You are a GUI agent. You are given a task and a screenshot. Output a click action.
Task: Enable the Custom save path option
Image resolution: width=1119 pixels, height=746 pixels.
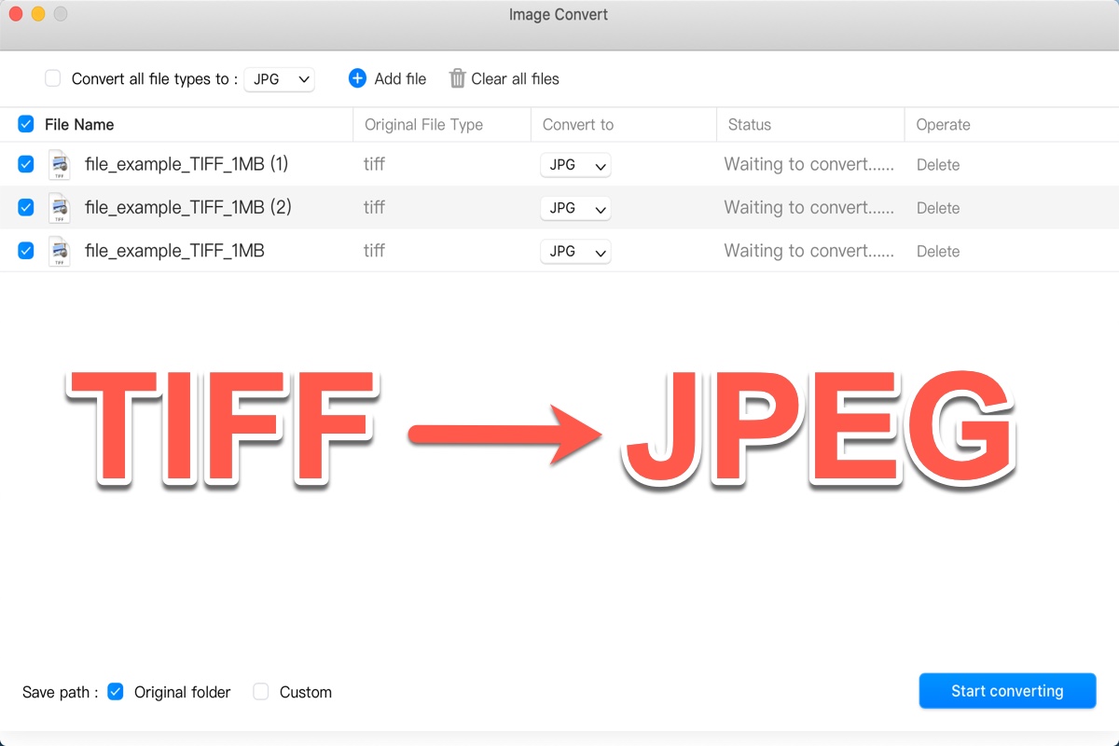pos(261,692)
